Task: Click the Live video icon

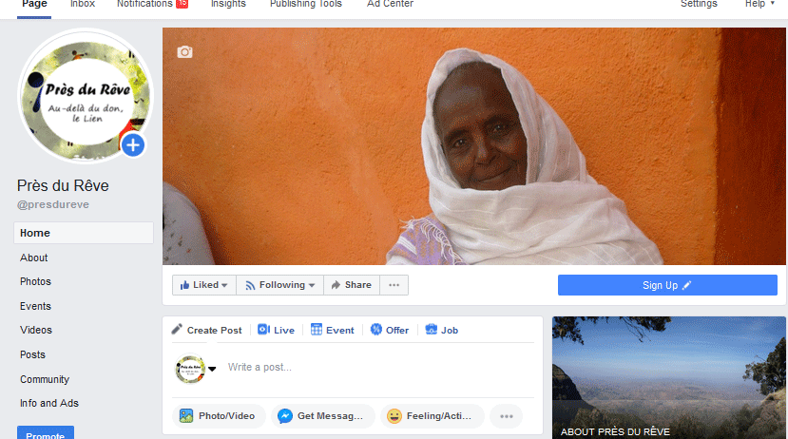Action: pos(263,330)
